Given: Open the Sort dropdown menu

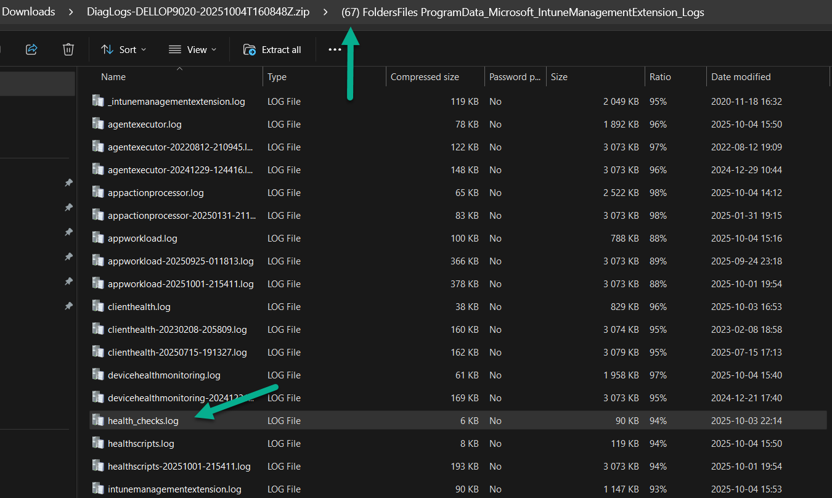Looking at the screenshot, I should 124,49.
